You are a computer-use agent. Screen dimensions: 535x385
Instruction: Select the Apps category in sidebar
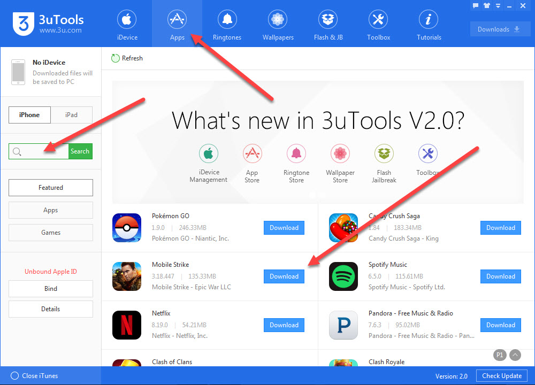point(50,210)
